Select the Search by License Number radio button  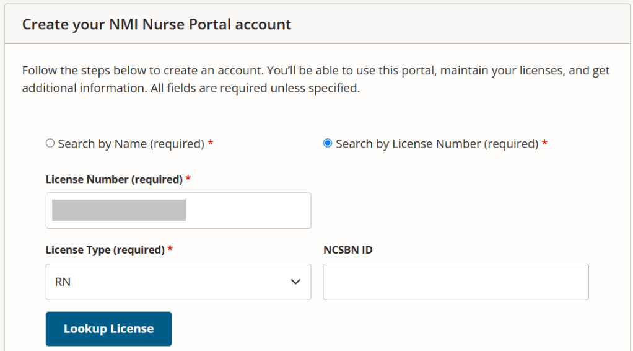[328, 143]
